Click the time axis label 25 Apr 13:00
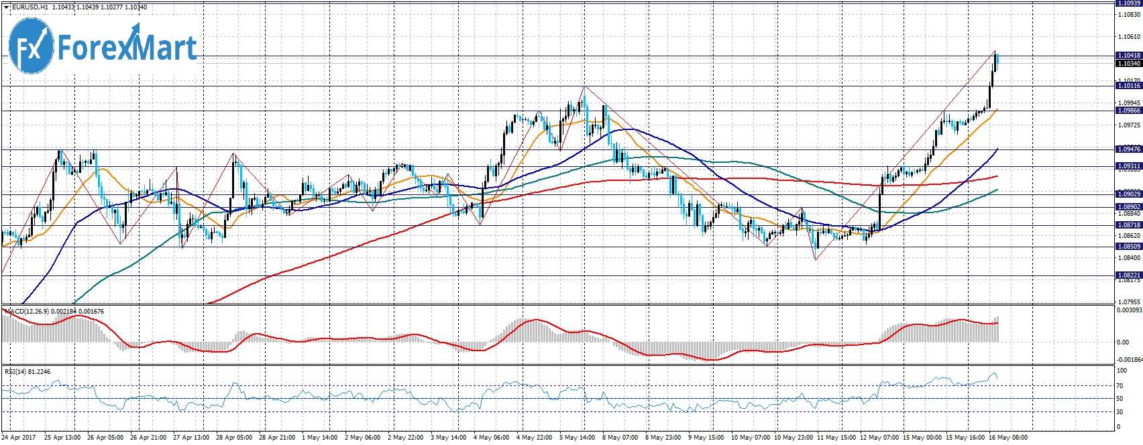The height and width of the screenshot is (445, 1143). [62, 438]
